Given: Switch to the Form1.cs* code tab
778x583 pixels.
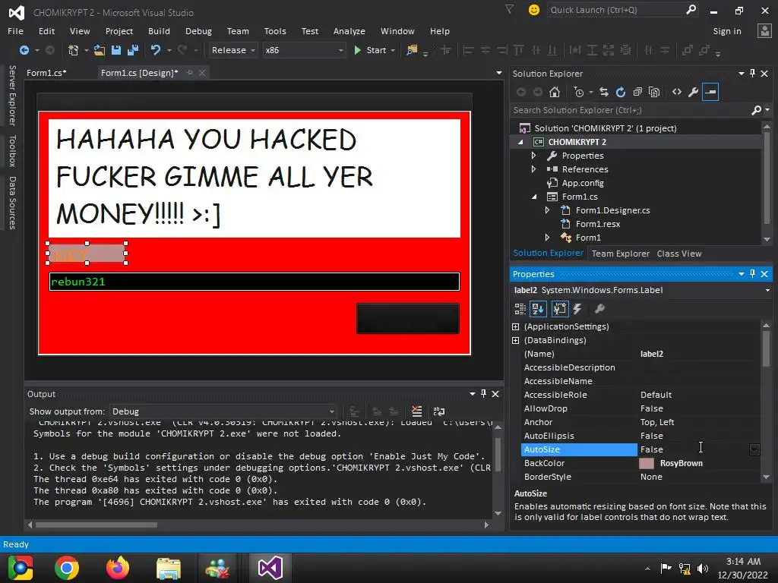Looking at the screenshot, I should (x=46, y=73).
